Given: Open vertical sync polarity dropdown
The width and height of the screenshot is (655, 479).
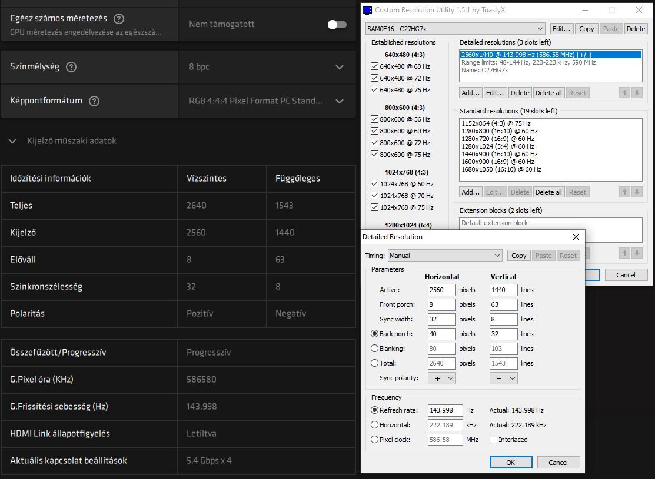Looking at the screenshot, I should tap(503, 378).
